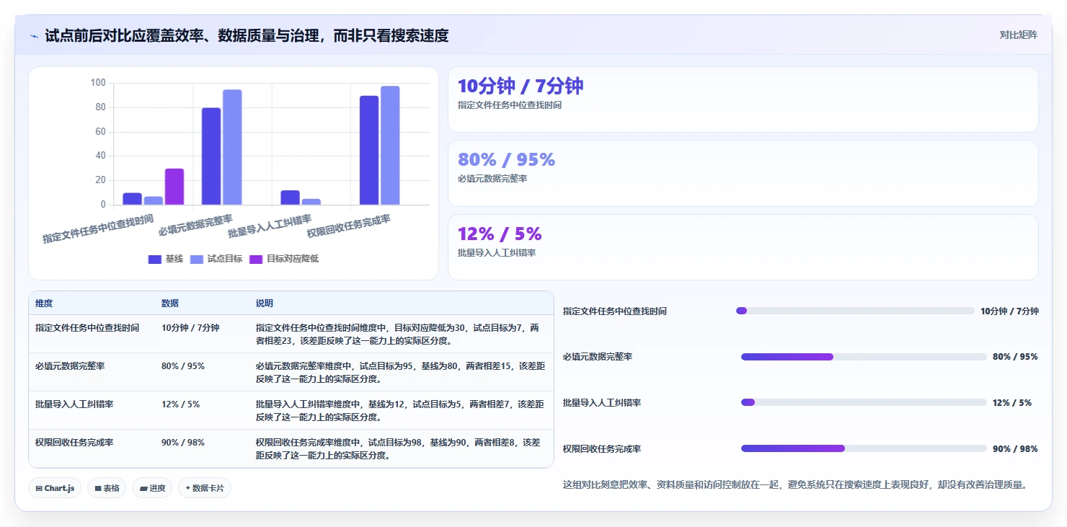The height and width of the screenshot is (527, 1067).
Task: Click the purple 目标对应降低 bar in the chart
Action: (x=174, y=187)
